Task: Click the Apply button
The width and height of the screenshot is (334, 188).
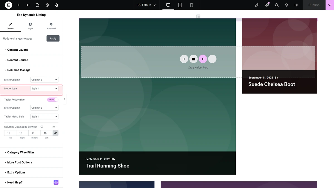Action: point(53,38)
